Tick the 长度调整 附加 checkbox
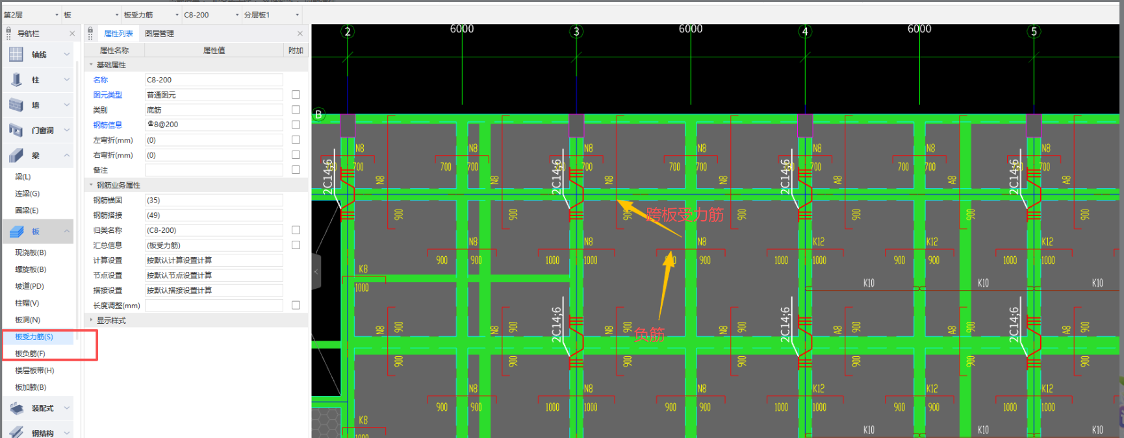 point(296,305)
